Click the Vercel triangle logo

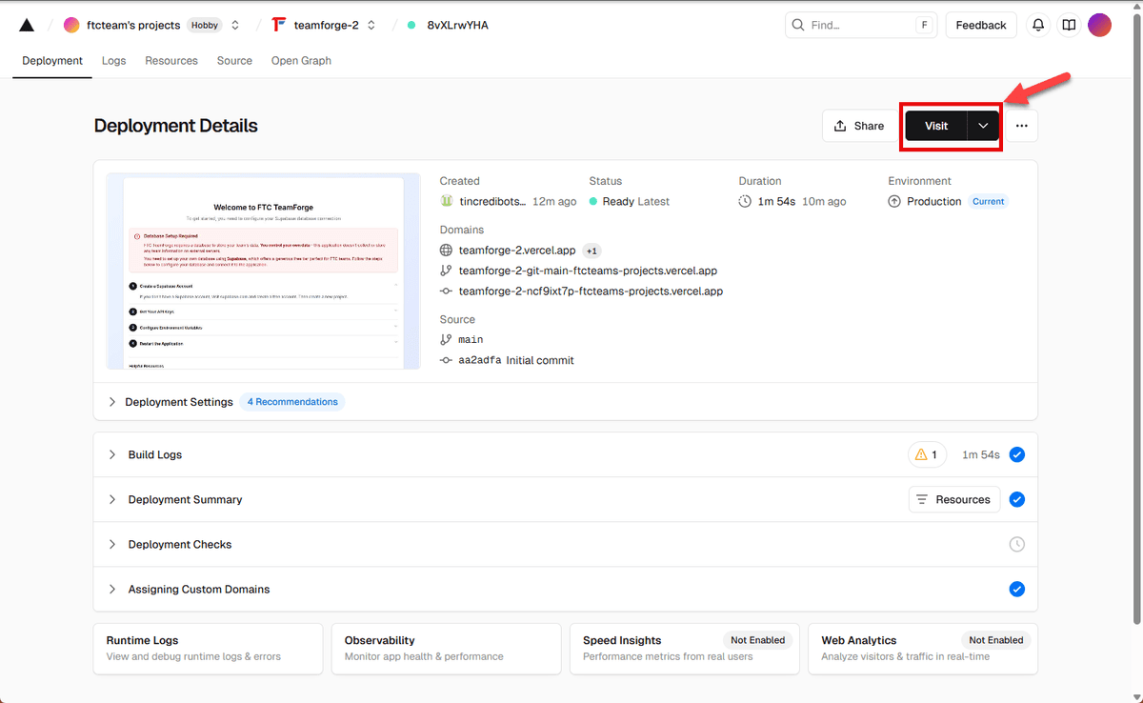(26, 25)
